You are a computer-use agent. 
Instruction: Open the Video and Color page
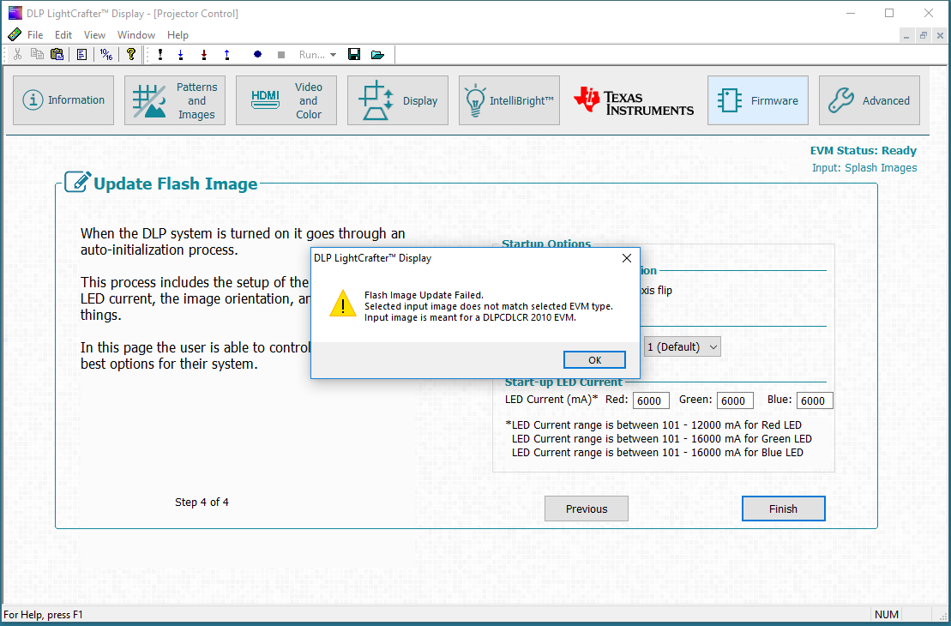pos(286,100)
